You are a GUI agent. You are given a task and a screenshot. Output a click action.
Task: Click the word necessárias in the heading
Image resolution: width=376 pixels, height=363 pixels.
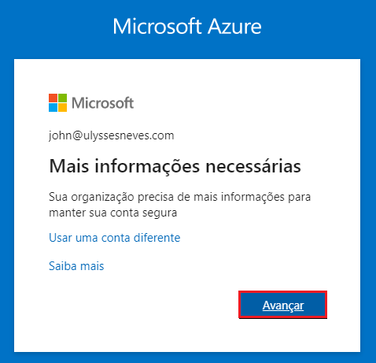(253, 166)
